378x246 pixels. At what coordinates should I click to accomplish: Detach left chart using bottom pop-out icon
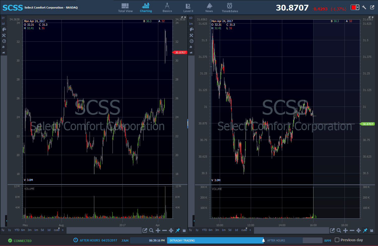point(145,230)
